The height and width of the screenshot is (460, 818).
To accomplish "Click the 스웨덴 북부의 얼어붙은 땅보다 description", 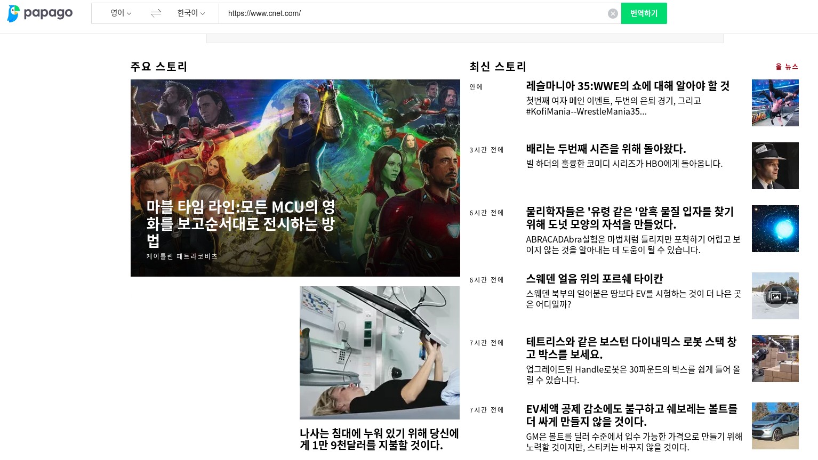I will (633, 299).
